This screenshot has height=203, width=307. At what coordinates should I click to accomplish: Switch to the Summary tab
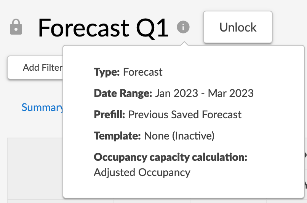[x=42, y=108]
